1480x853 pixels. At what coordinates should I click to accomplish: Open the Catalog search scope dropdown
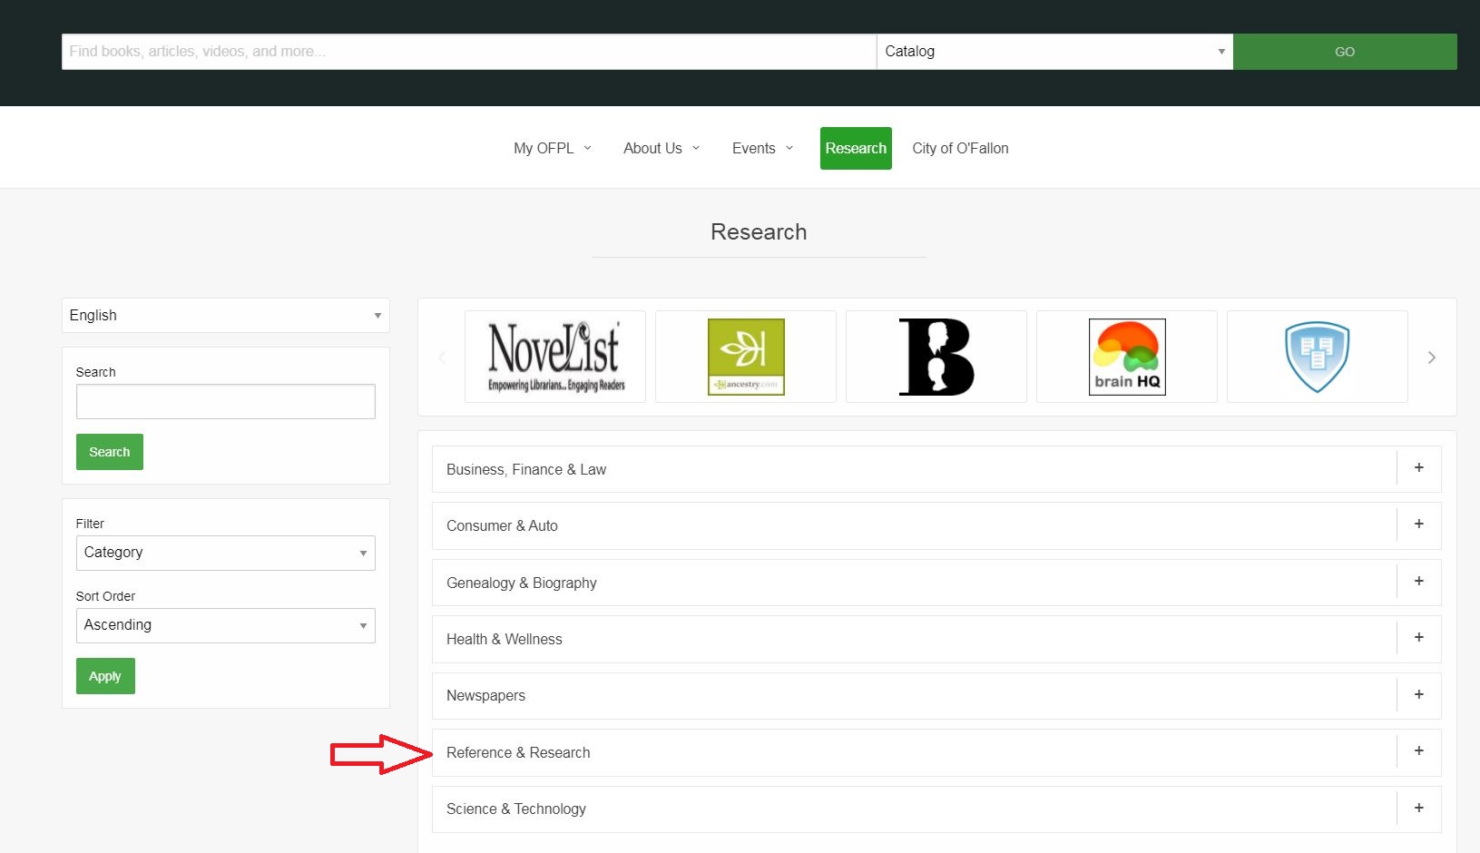1054,51
